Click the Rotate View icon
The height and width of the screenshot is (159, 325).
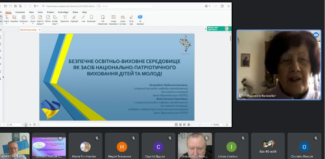[x=55, y=17]
